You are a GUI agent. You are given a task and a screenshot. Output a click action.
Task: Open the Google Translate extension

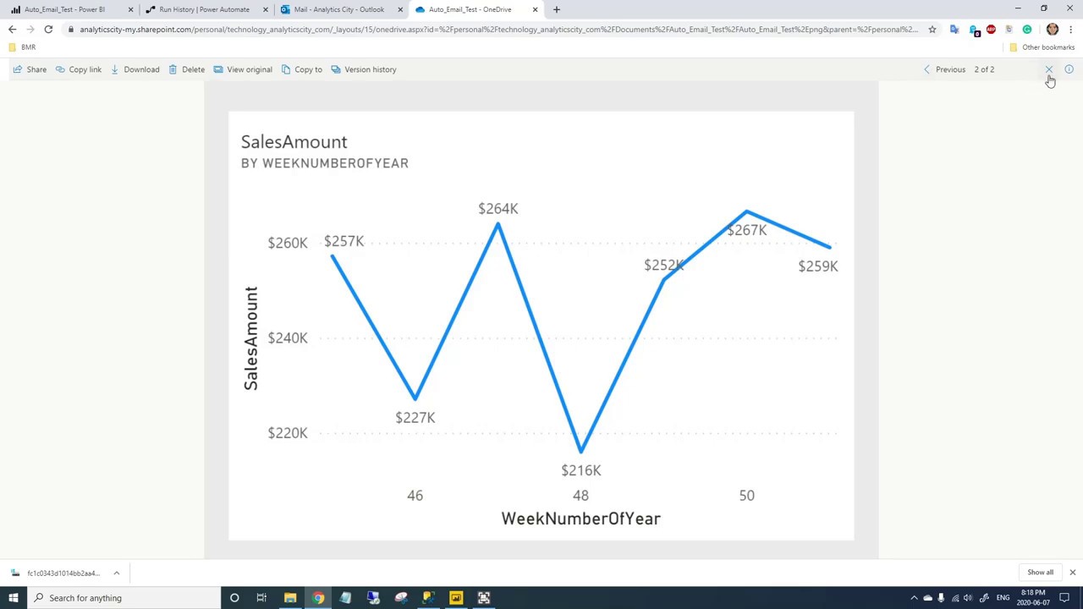(x=954, y=30)
